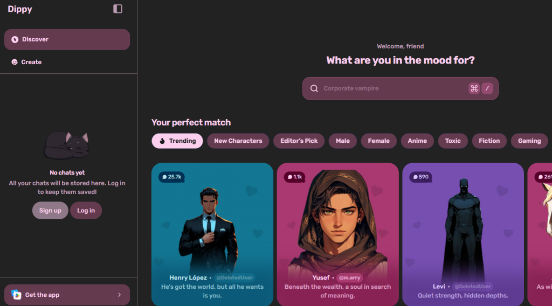This screenshot has height=306, width=552.
Task: Select the New Characters filter
Action: point(238,141)
